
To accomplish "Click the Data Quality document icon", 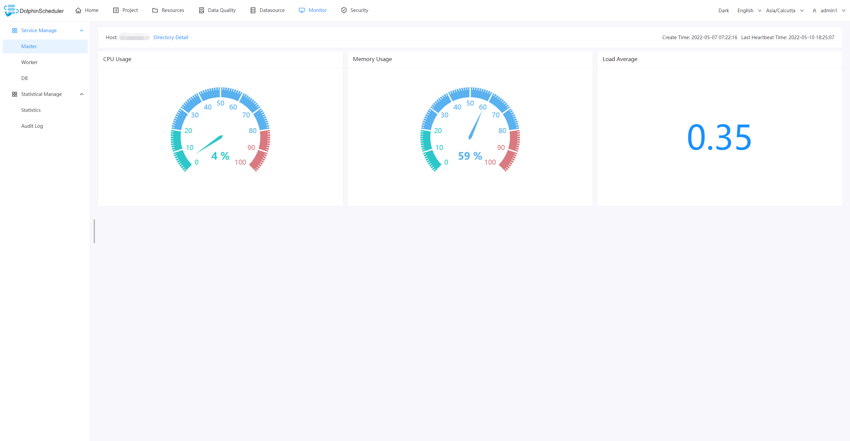I will pos(202,10).
